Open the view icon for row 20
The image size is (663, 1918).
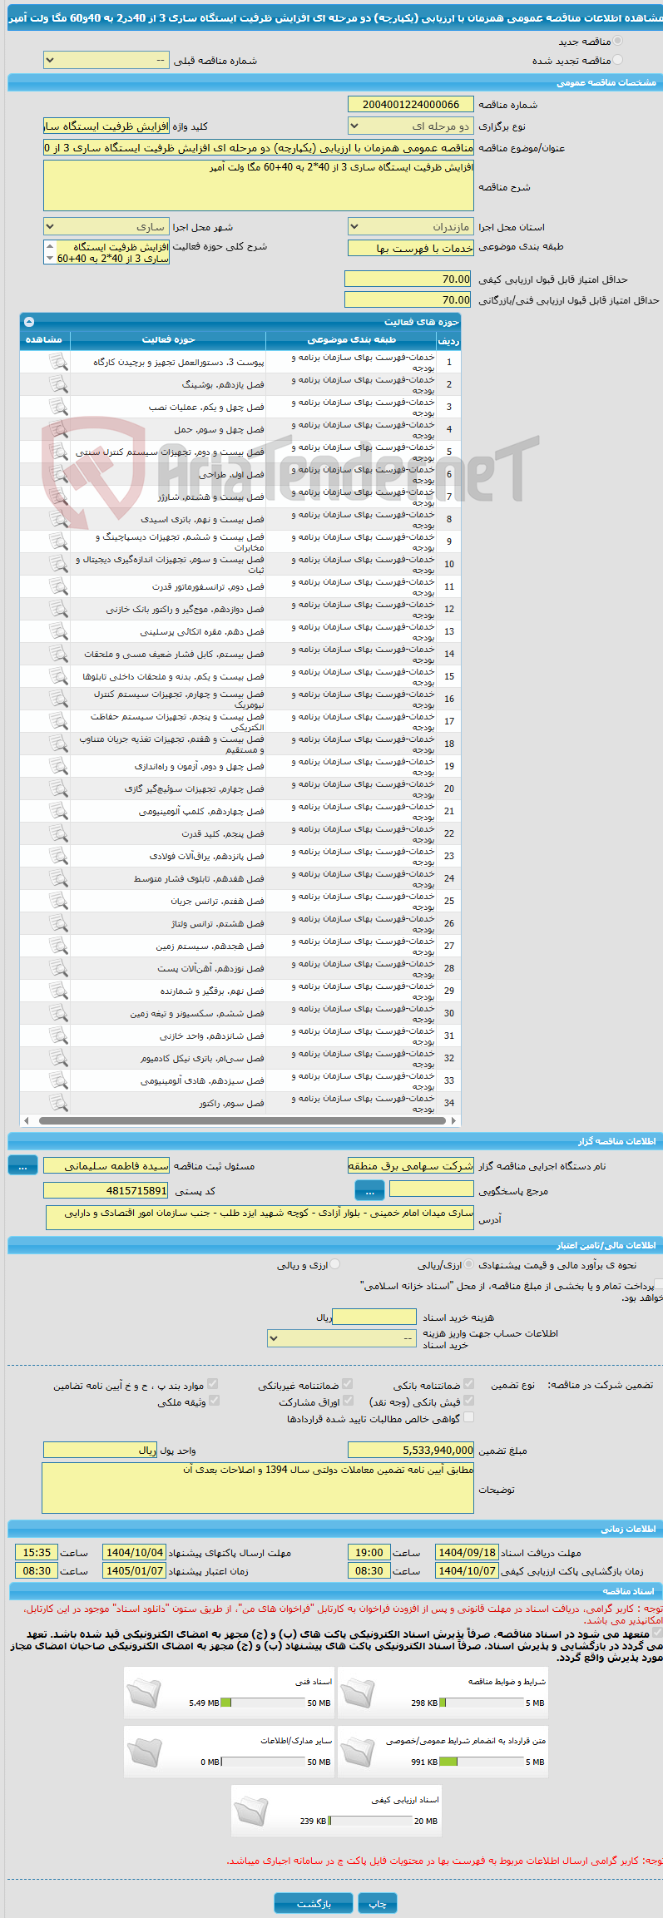(x=58, y=788)
